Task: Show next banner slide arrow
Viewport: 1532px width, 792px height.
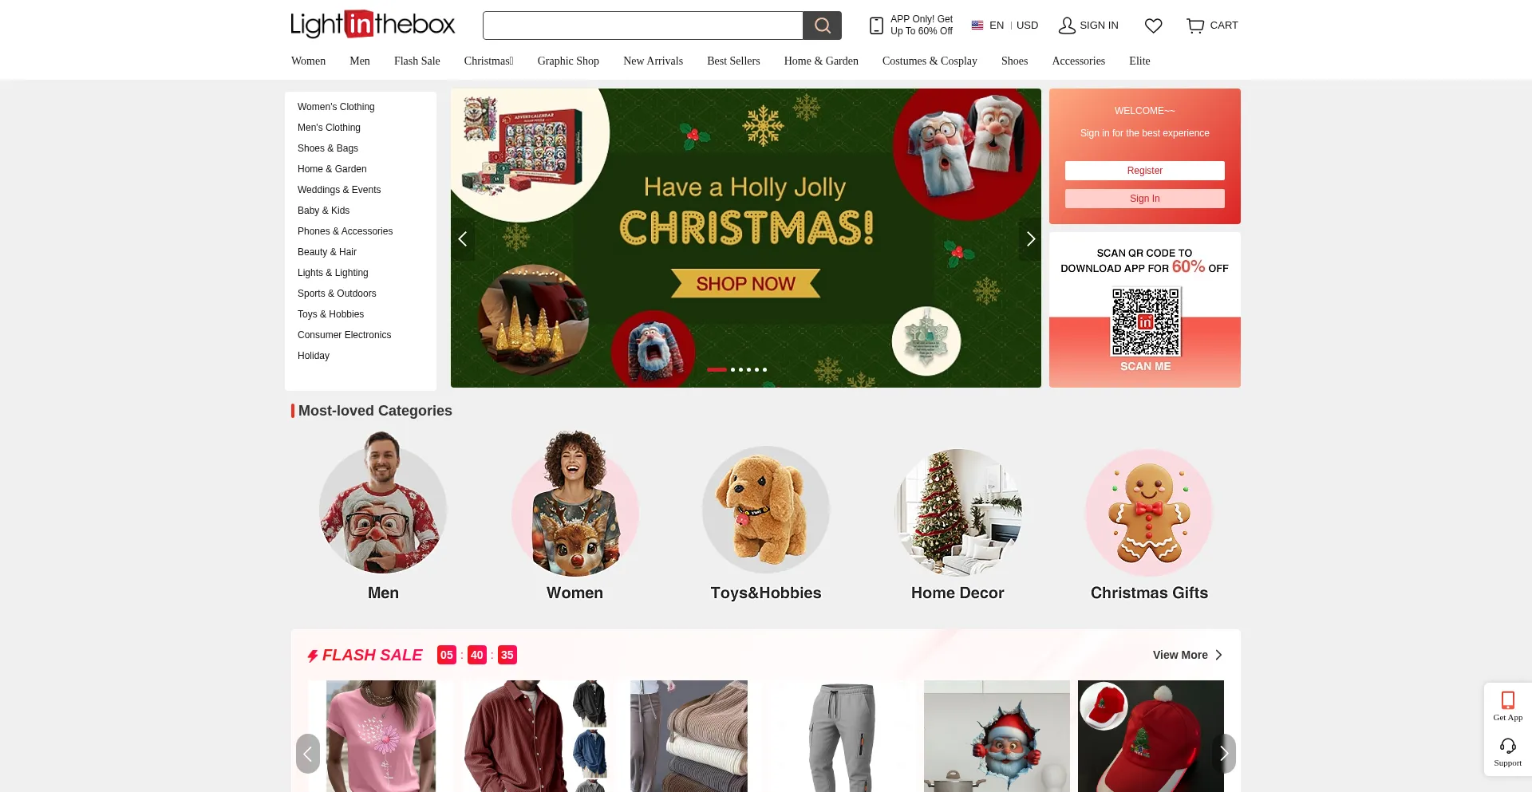Action: (1030, 239)
